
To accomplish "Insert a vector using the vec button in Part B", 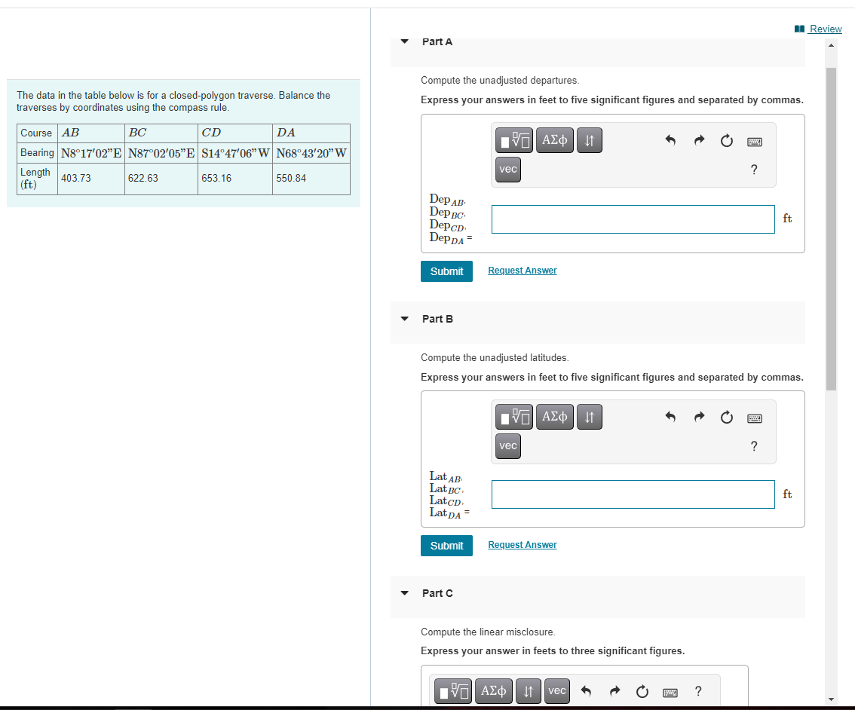I will (x=507, y=446).
